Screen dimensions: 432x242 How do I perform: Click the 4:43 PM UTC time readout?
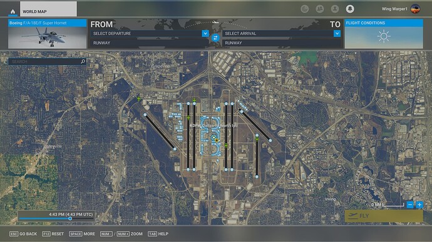click(71, 214)
